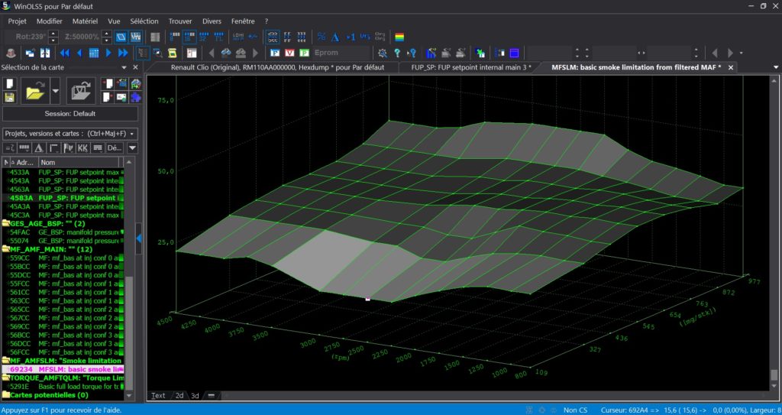Open the rainbow color settings icon
The width and height of the screenshot is (782, 415).
pos(399,37)
